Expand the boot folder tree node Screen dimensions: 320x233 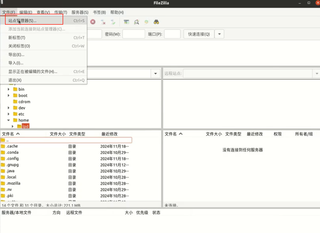coord(9,96)
